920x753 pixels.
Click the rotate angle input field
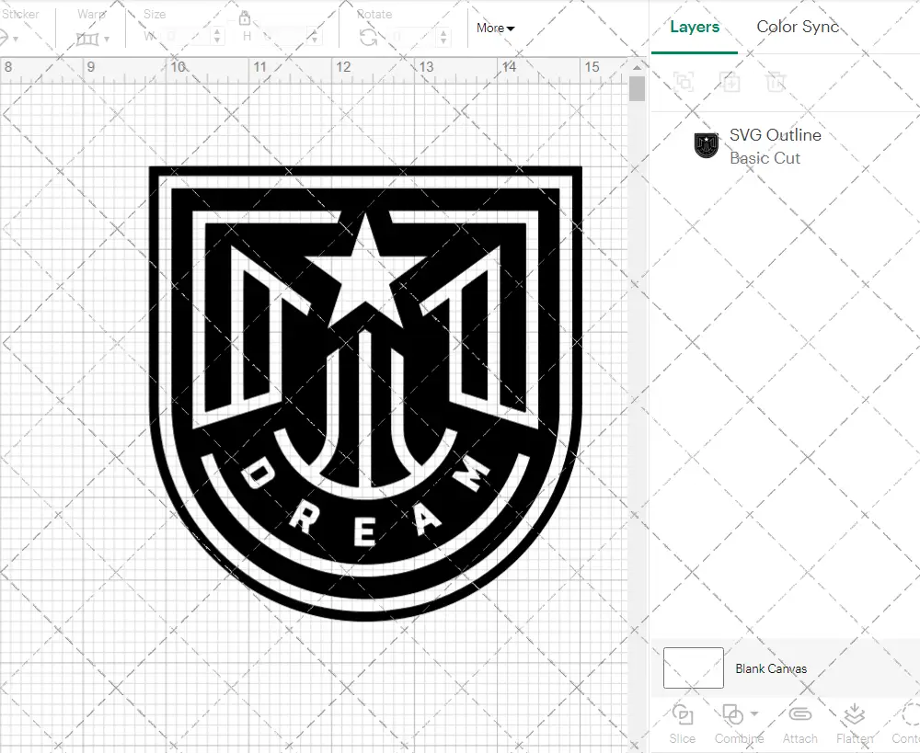click(413, 38)
